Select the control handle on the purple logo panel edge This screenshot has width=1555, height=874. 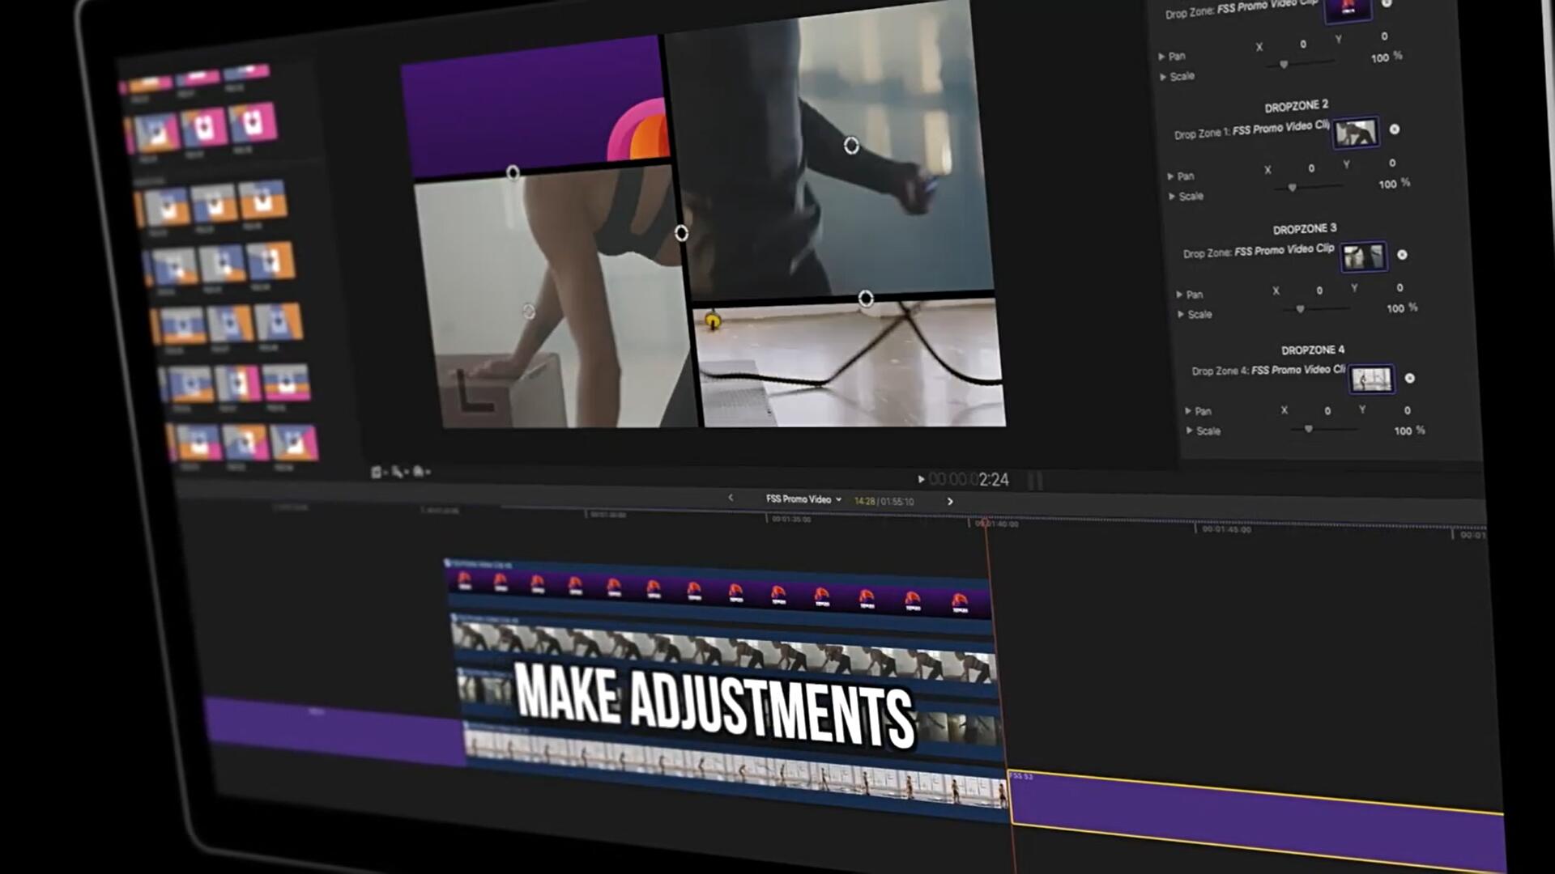pyautogui.click(x=513, y=172)
